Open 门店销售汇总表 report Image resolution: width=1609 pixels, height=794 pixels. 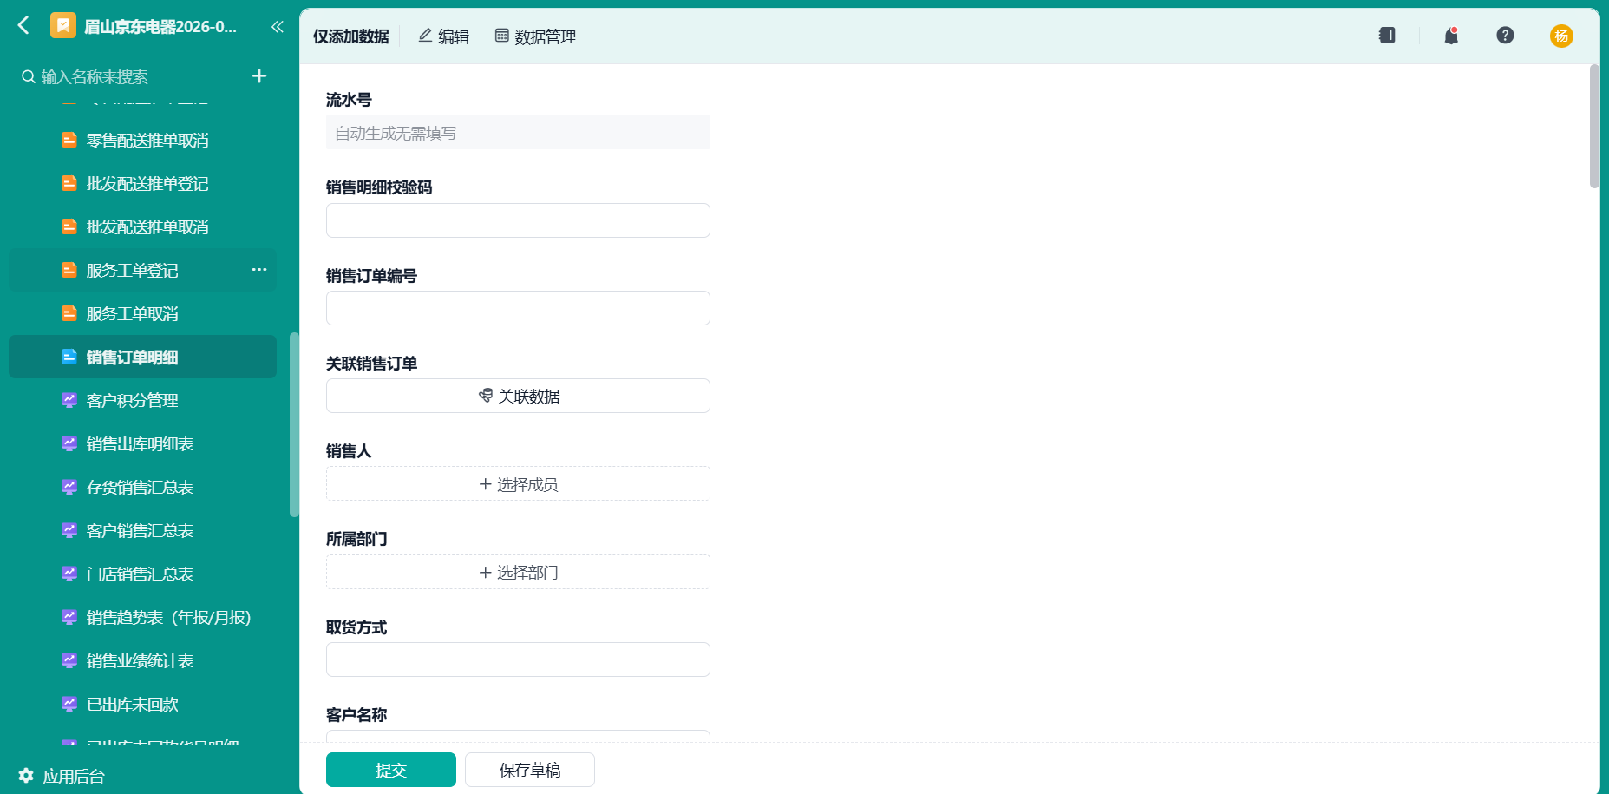[142, 574]
